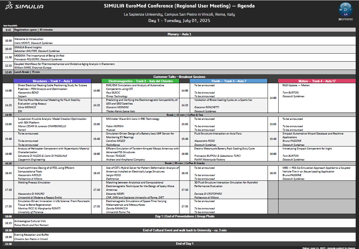Click the 'Welcome & Introduction' session
359x249 pixels.
click(29, 39)
